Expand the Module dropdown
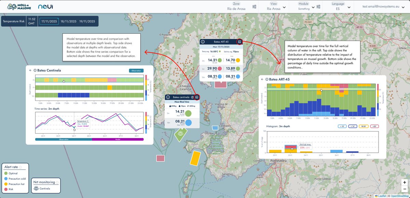Image resolution: width=410 pixels, height=198 pixels. click(313, 7)
